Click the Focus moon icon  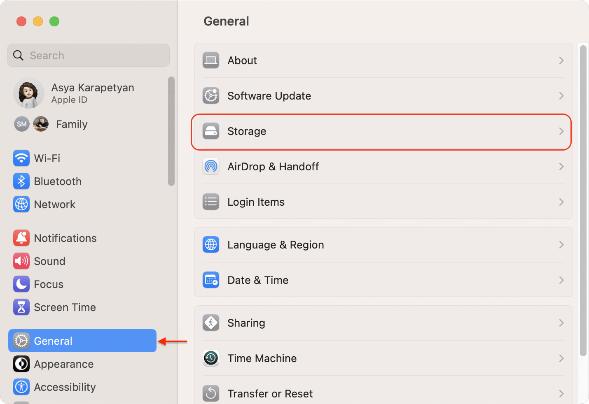coord(21,284)
